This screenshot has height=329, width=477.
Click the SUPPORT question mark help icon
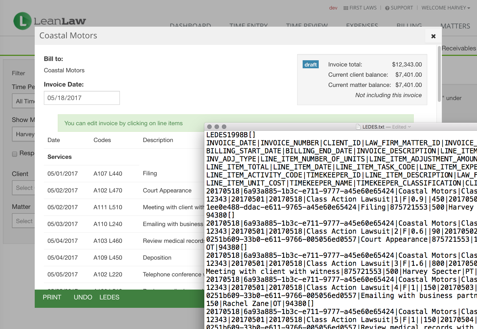(388, 7)
